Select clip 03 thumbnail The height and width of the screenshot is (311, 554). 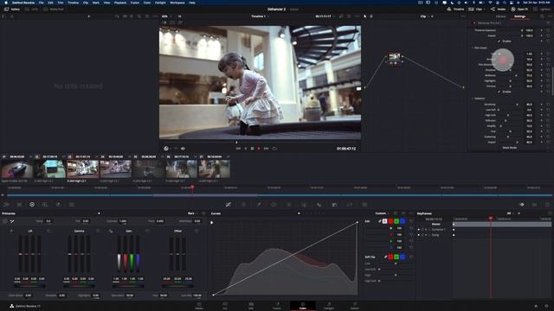[83, 169]
